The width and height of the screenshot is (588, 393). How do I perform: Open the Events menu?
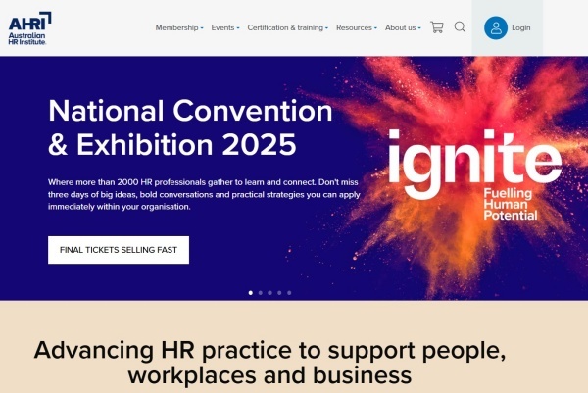click(222, 27)
